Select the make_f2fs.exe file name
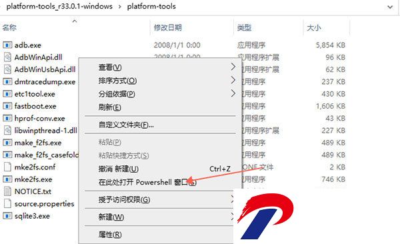 click(38, 143)
